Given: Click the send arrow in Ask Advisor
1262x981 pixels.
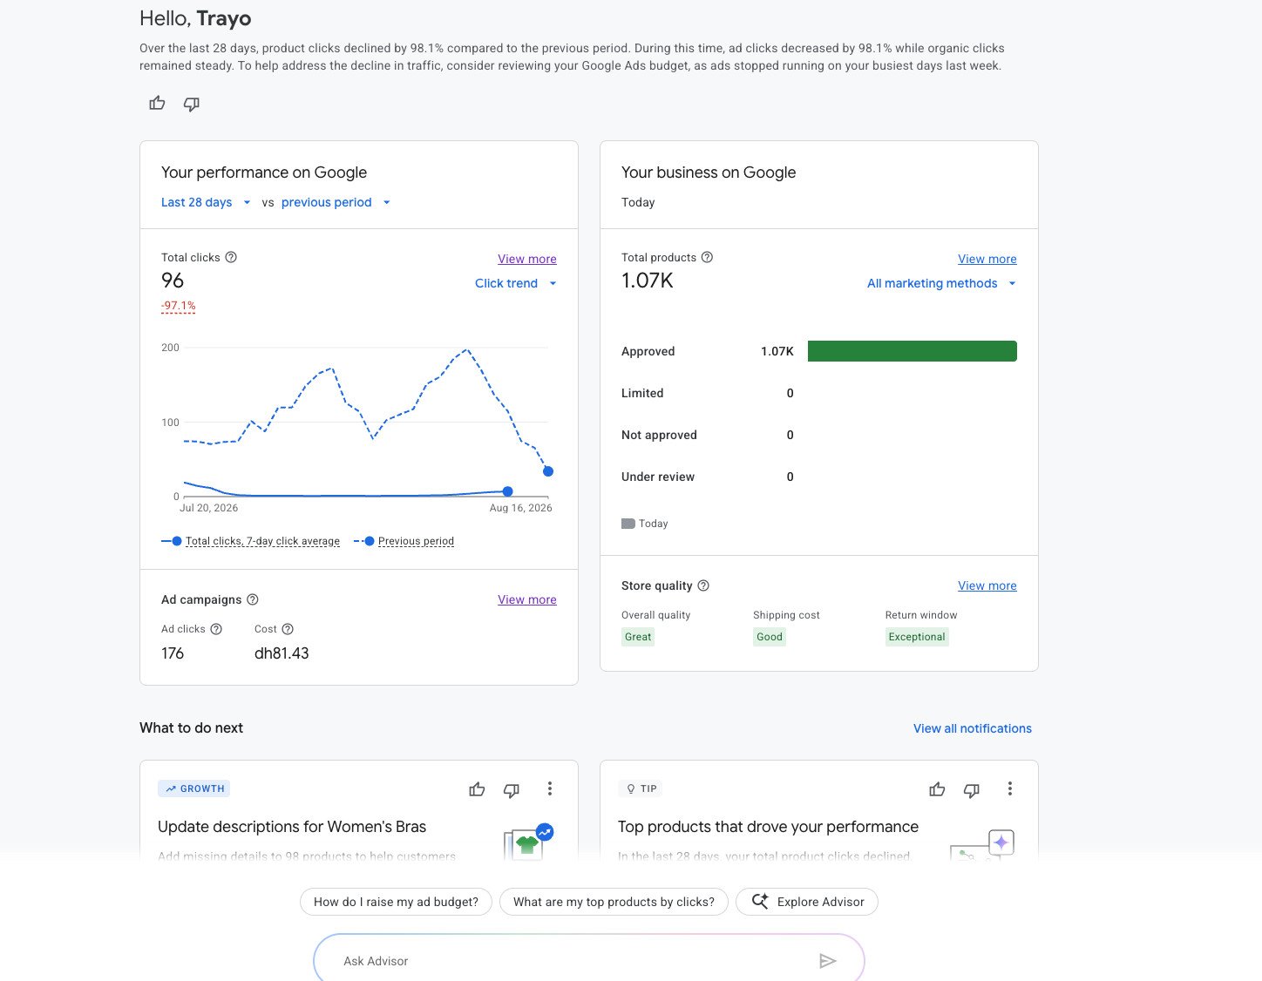Looking at the screenshot, I should coord(828,961).
